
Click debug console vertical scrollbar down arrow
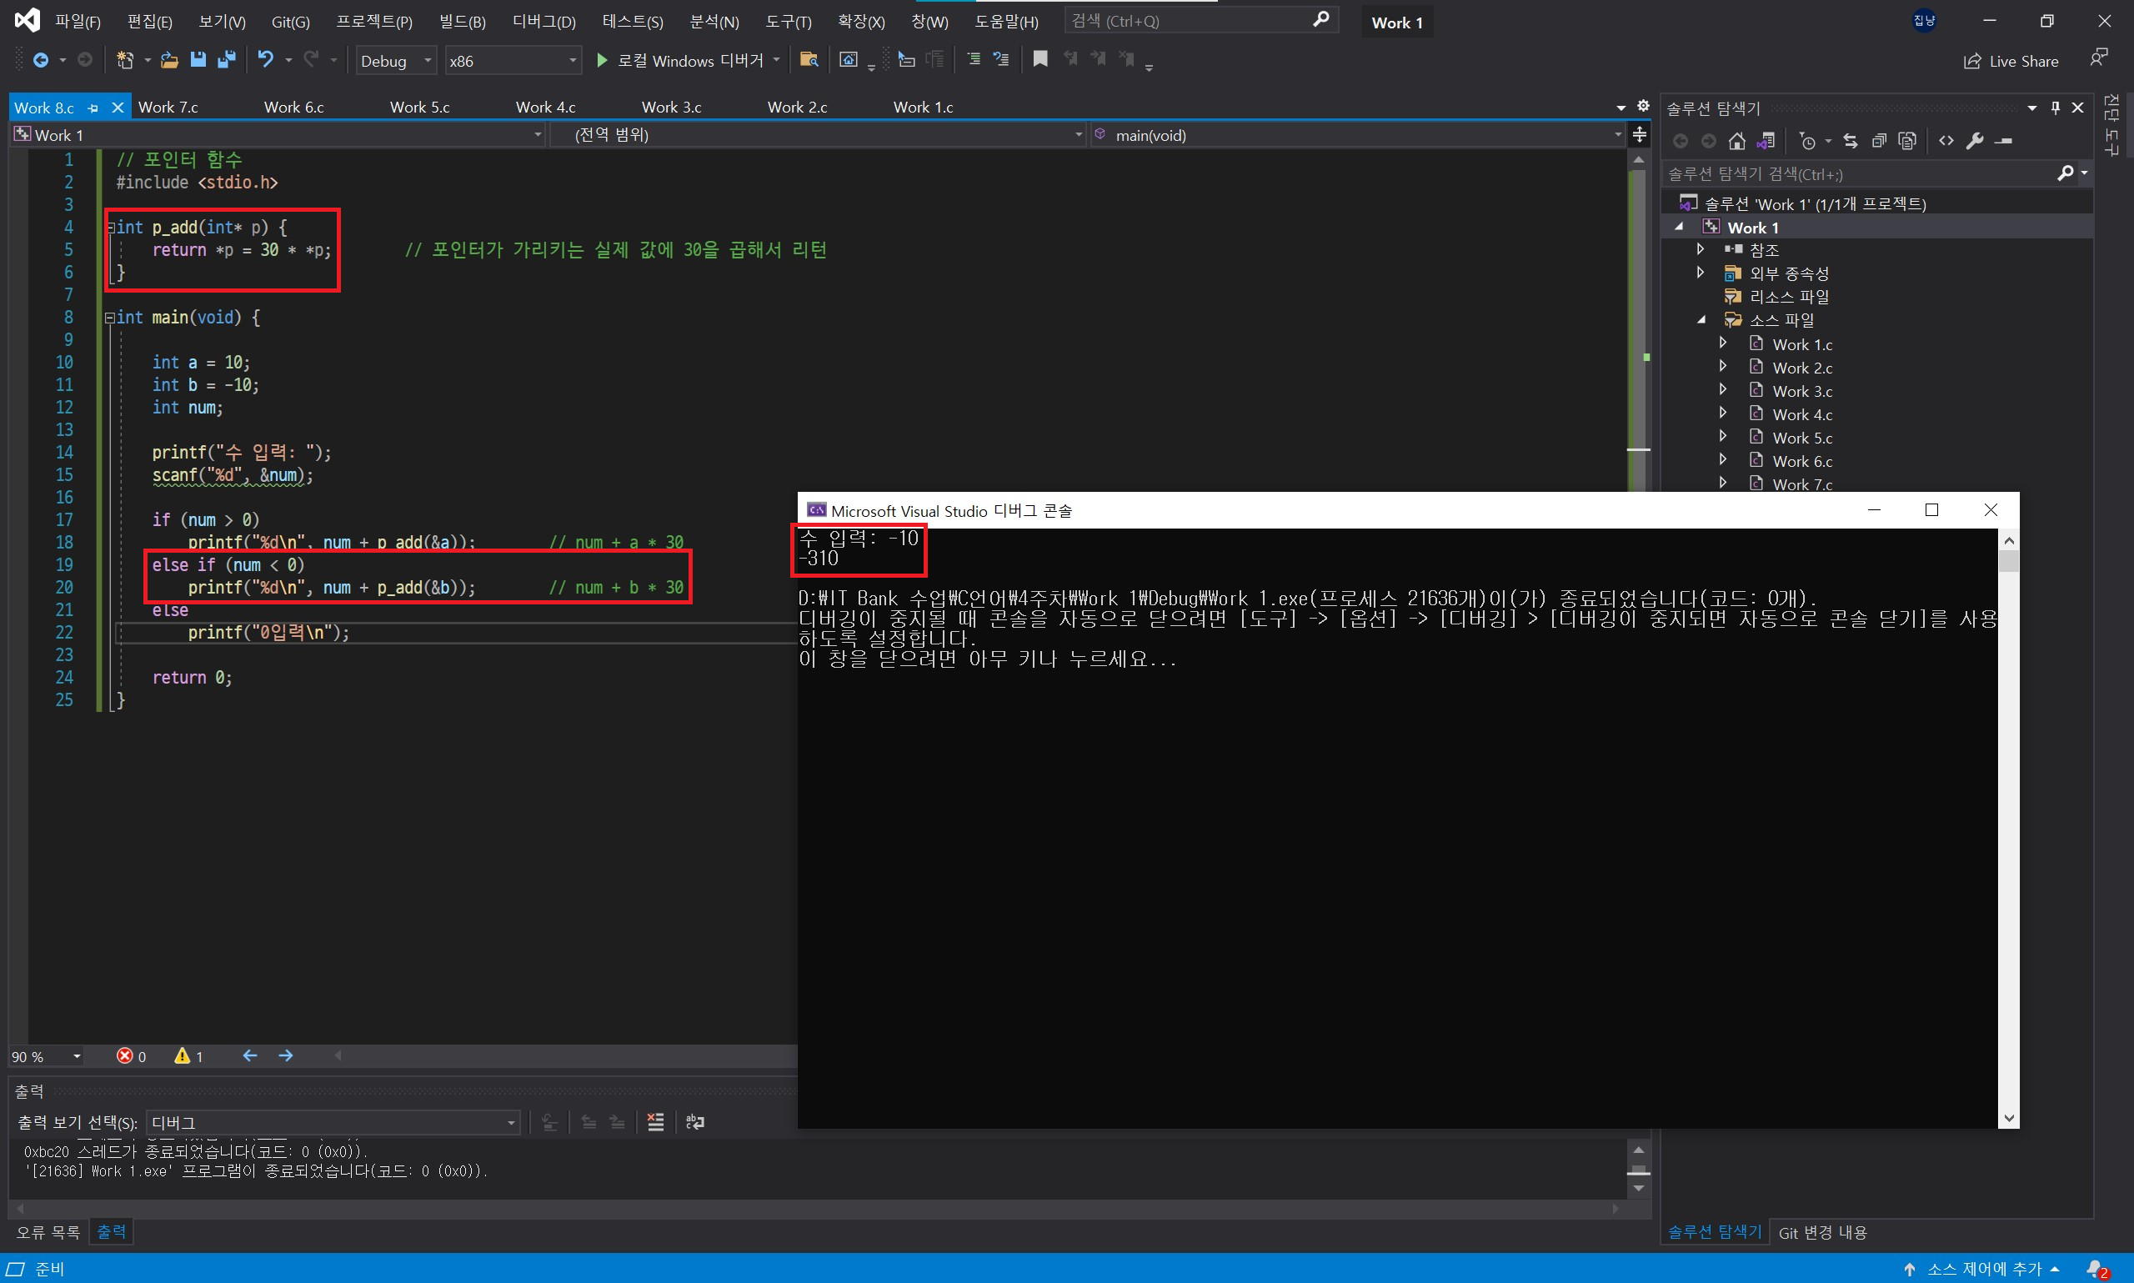click(x=2009, y=1118)
